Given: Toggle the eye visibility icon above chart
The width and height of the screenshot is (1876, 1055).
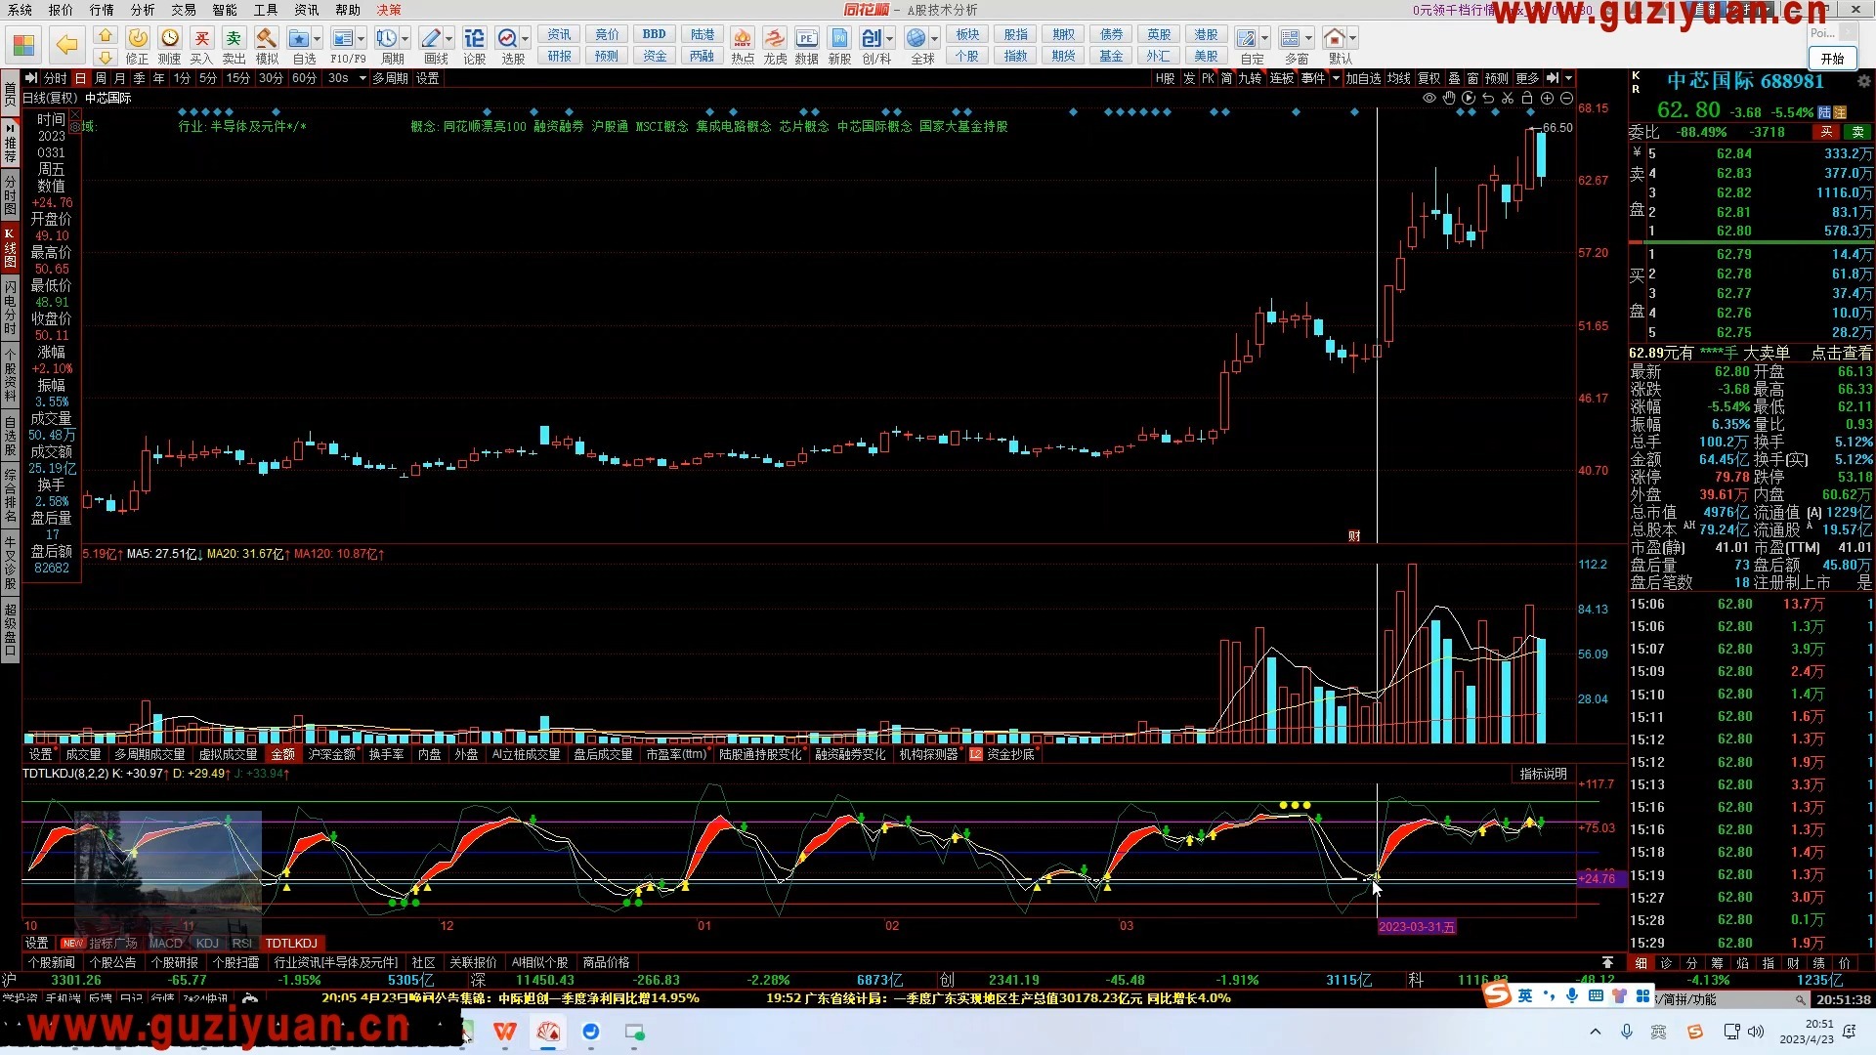Looking at the screenshot, I should 1428,98.
